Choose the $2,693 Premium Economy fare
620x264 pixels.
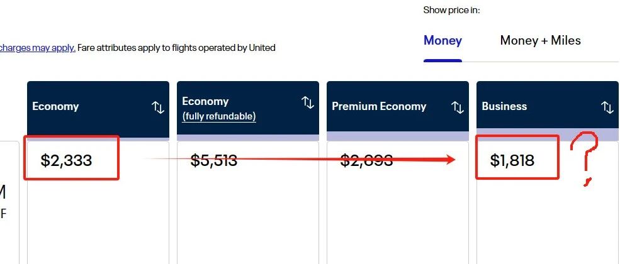(366, 161)
